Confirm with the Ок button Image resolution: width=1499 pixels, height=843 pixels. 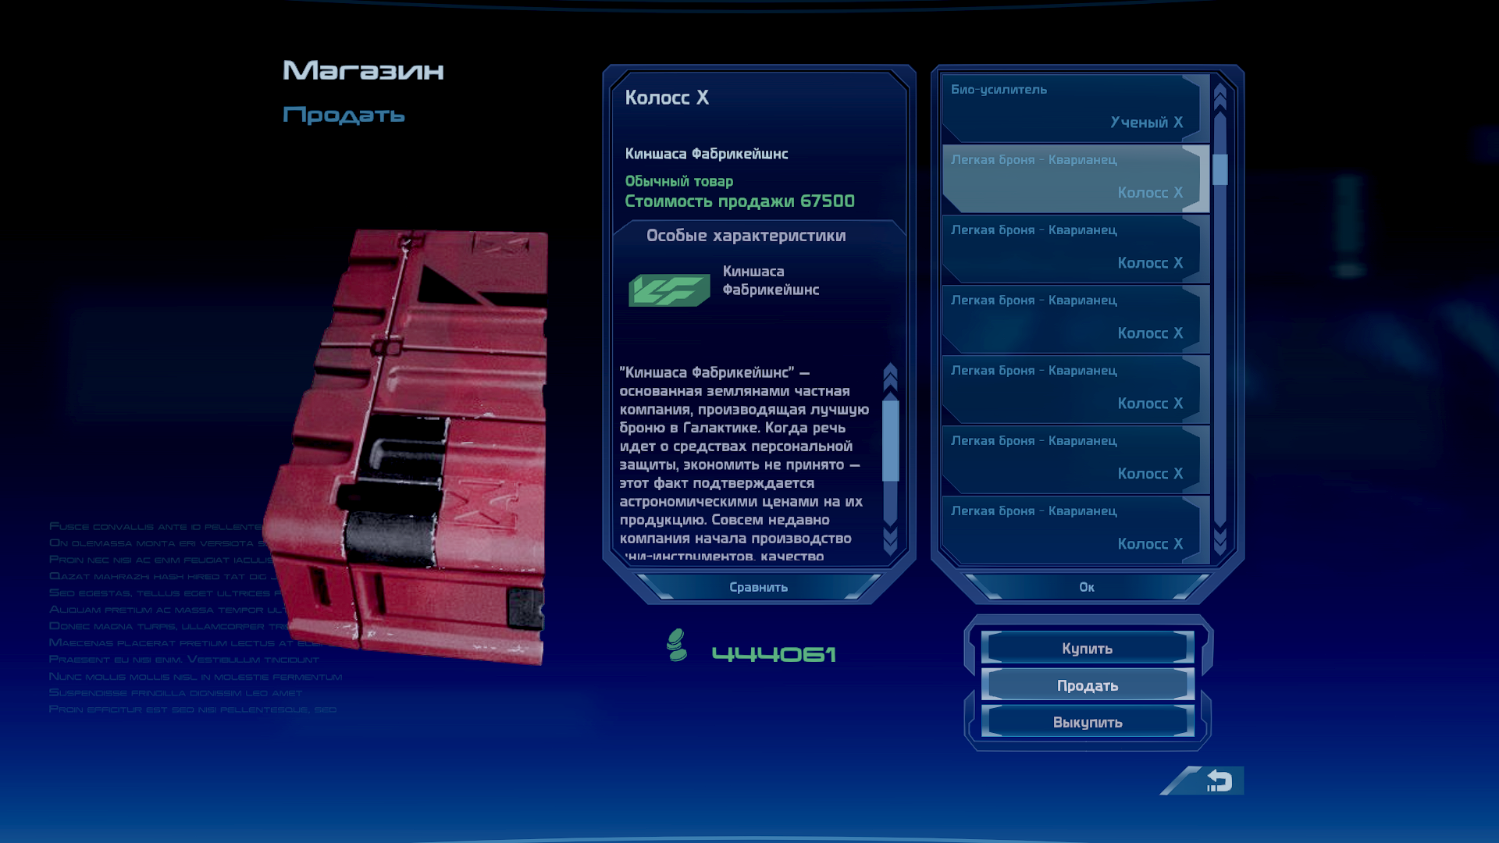click(x=1086, y=587)
